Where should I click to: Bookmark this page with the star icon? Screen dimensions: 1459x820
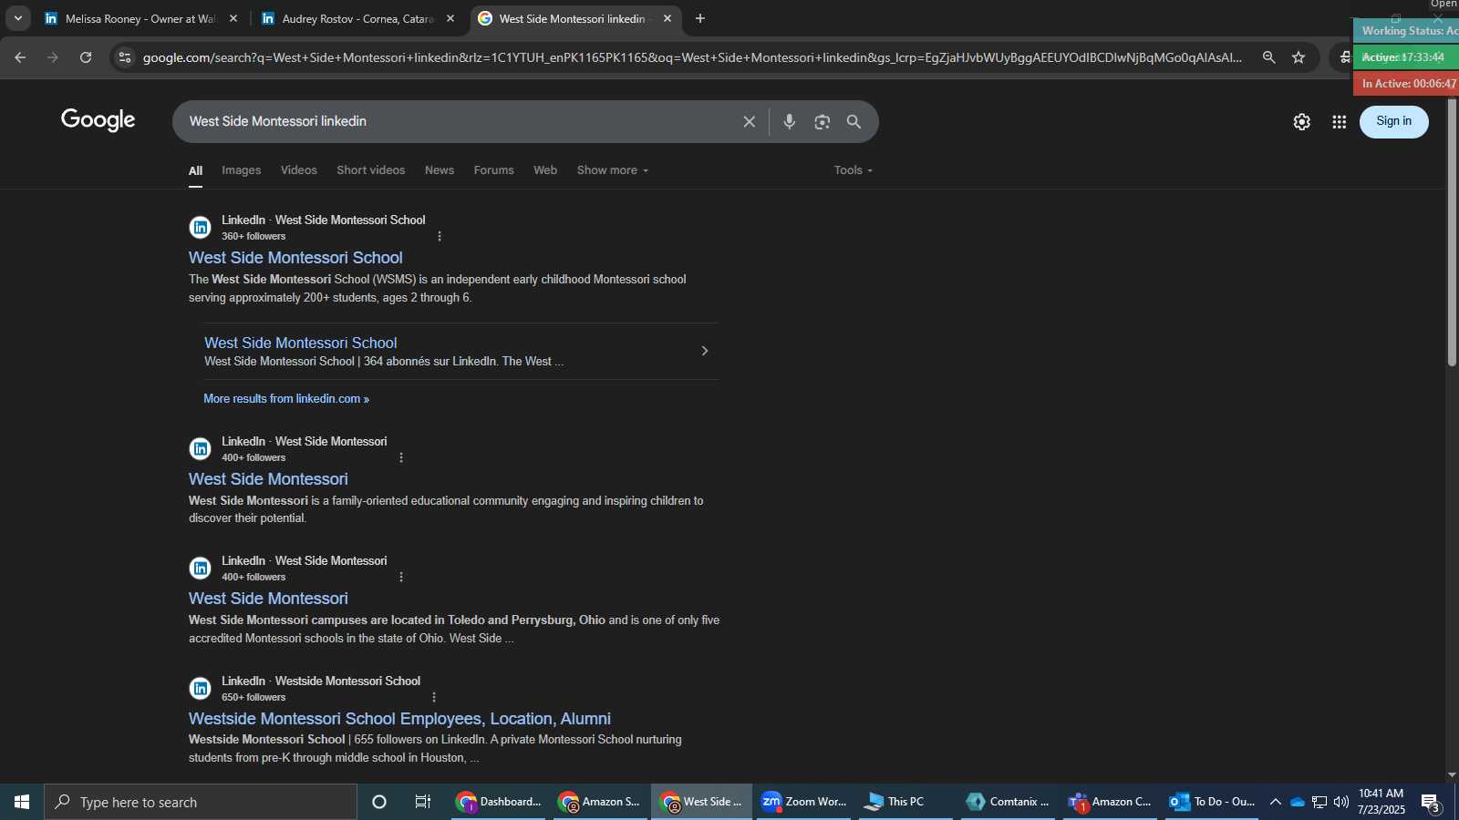pos(1299,57)
